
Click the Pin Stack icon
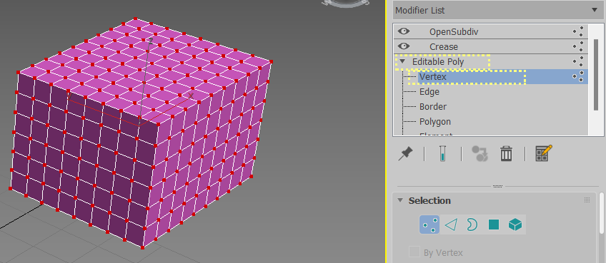click(405, 154)
